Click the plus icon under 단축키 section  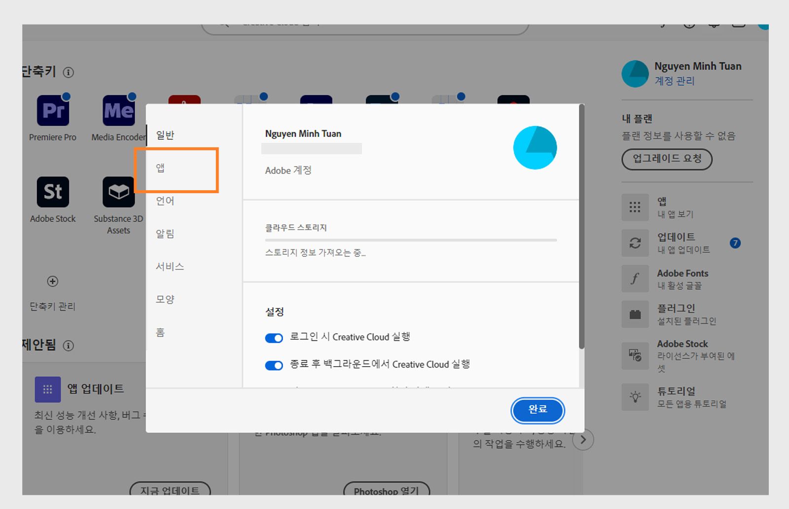(x=52, y=281)
